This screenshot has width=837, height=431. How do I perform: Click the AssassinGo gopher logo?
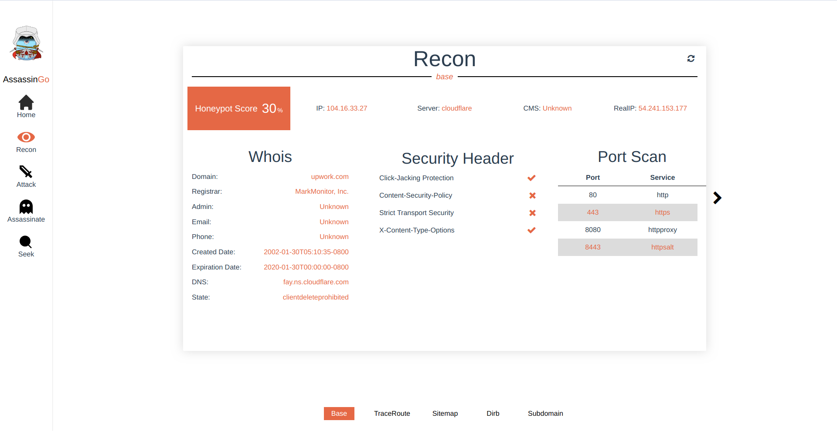[x=26, y=43]
